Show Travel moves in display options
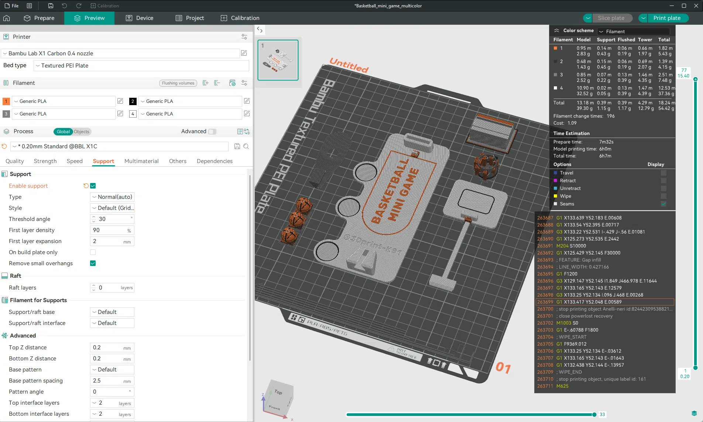The image size is (703, 422). pos(663,173)
